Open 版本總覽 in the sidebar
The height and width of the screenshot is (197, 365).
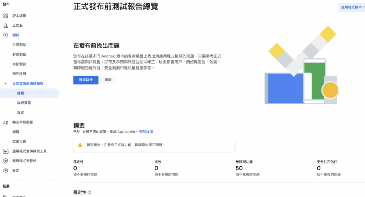click(19, 16)
